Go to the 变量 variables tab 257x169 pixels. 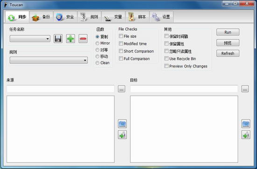(x=114, y=17)
